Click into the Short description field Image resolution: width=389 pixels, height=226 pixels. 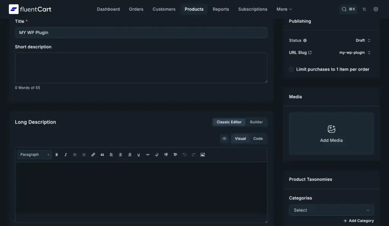point(141,67)
